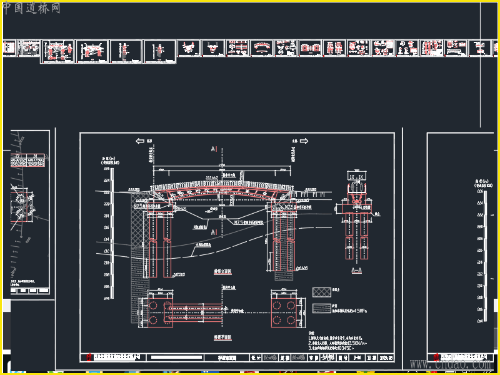500x375 pixels.
Task: Select the right pile cap in plan view
Action: [284, 312]
